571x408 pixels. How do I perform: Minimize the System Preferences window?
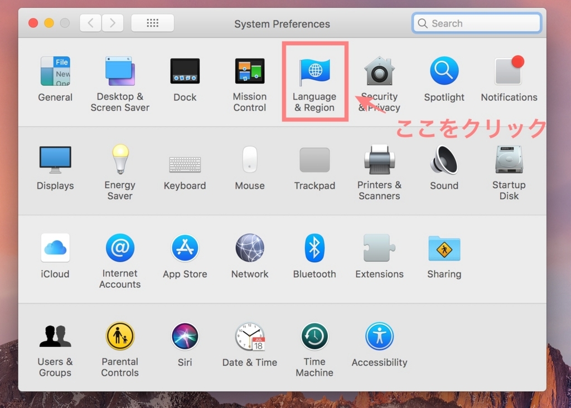pyautogui.click(x=49, y=23)
